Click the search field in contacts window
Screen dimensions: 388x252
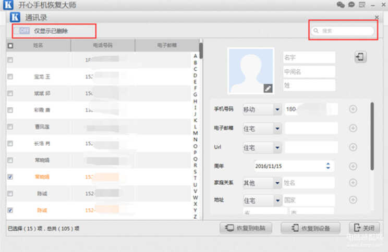coord(343,31)
